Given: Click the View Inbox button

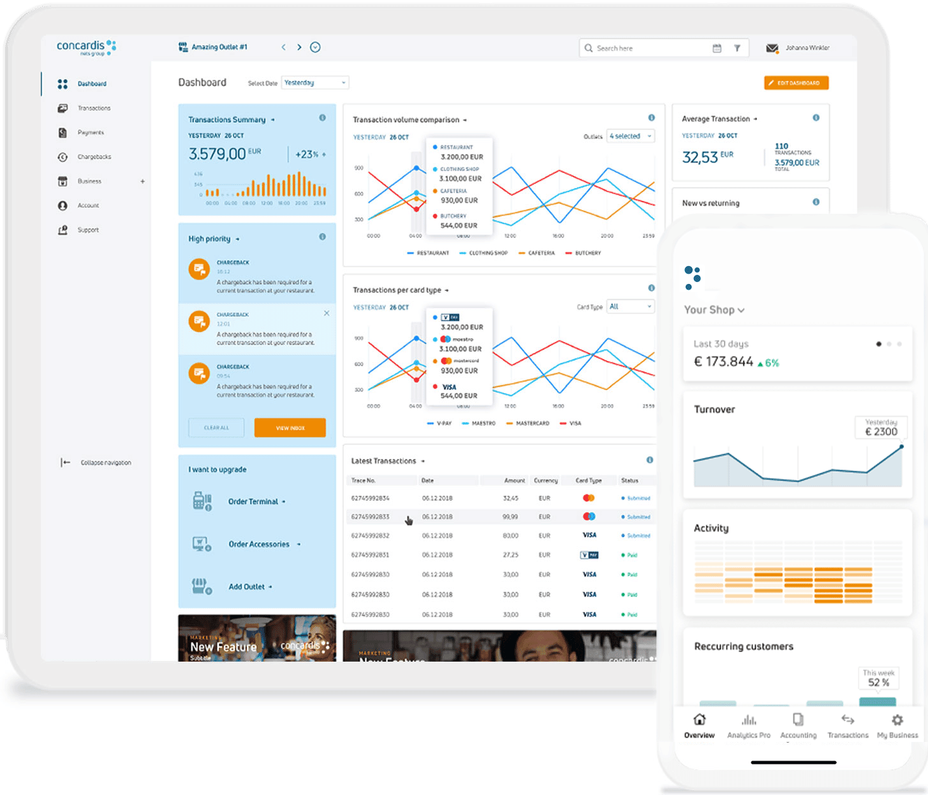Looking at the screenshot, I should coord(290,428).
